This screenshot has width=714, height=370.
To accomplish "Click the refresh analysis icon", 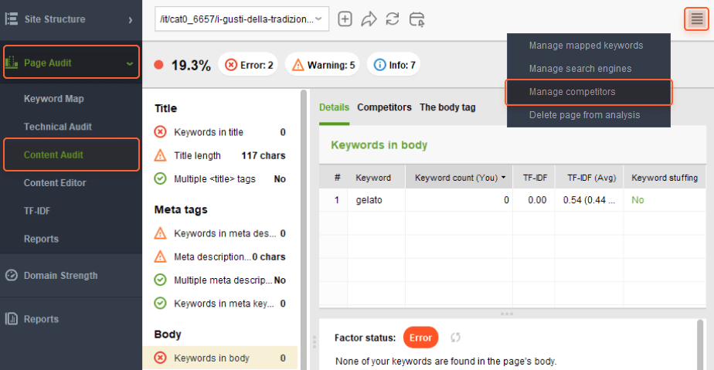I will pyautogui.click(x=392, y=19).
